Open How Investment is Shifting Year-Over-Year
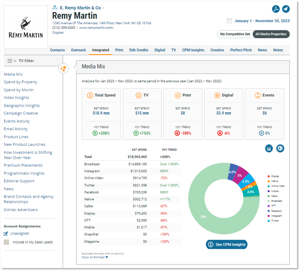The height and width of the screenshot is (271, 300). [28, 155]
